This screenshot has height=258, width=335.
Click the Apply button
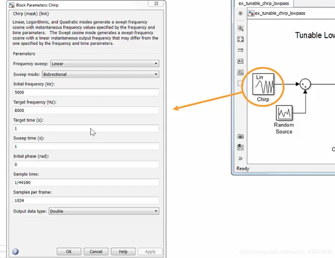[x=150, y=252]
